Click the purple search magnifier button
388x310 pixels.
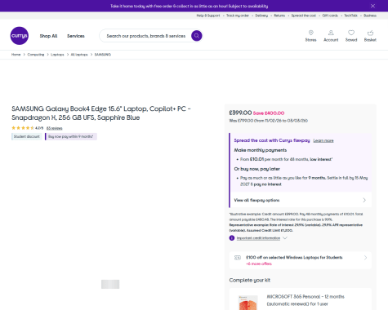197,36
